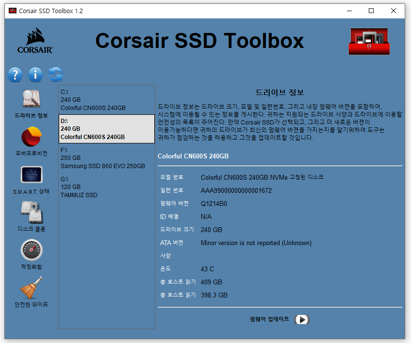Screen dimensions: 411x343
Task: Open the S.M.A.R.T. 상태 monitor icon
Action: point(32,174)
